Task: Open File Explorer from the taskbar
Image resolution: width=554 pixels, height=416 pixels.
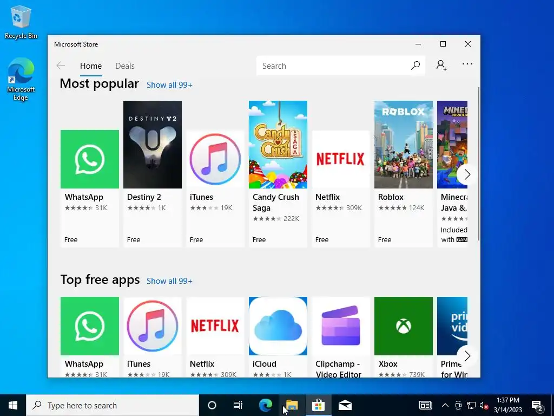Action: 292,405
